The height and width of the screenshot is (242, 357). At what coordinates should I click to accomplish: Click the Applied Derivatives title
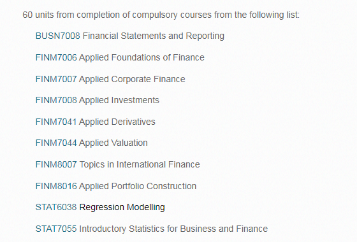(x=117, y=122)
